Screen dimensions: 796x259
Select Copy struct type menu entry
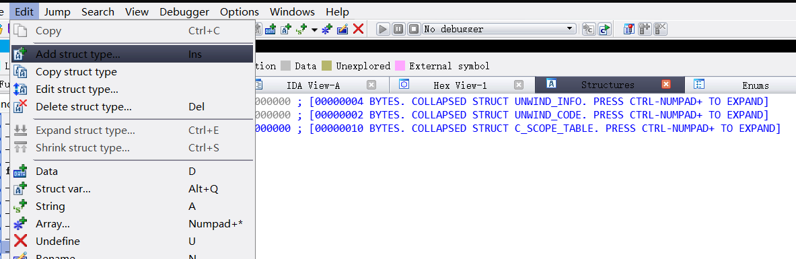pos(132,72)
